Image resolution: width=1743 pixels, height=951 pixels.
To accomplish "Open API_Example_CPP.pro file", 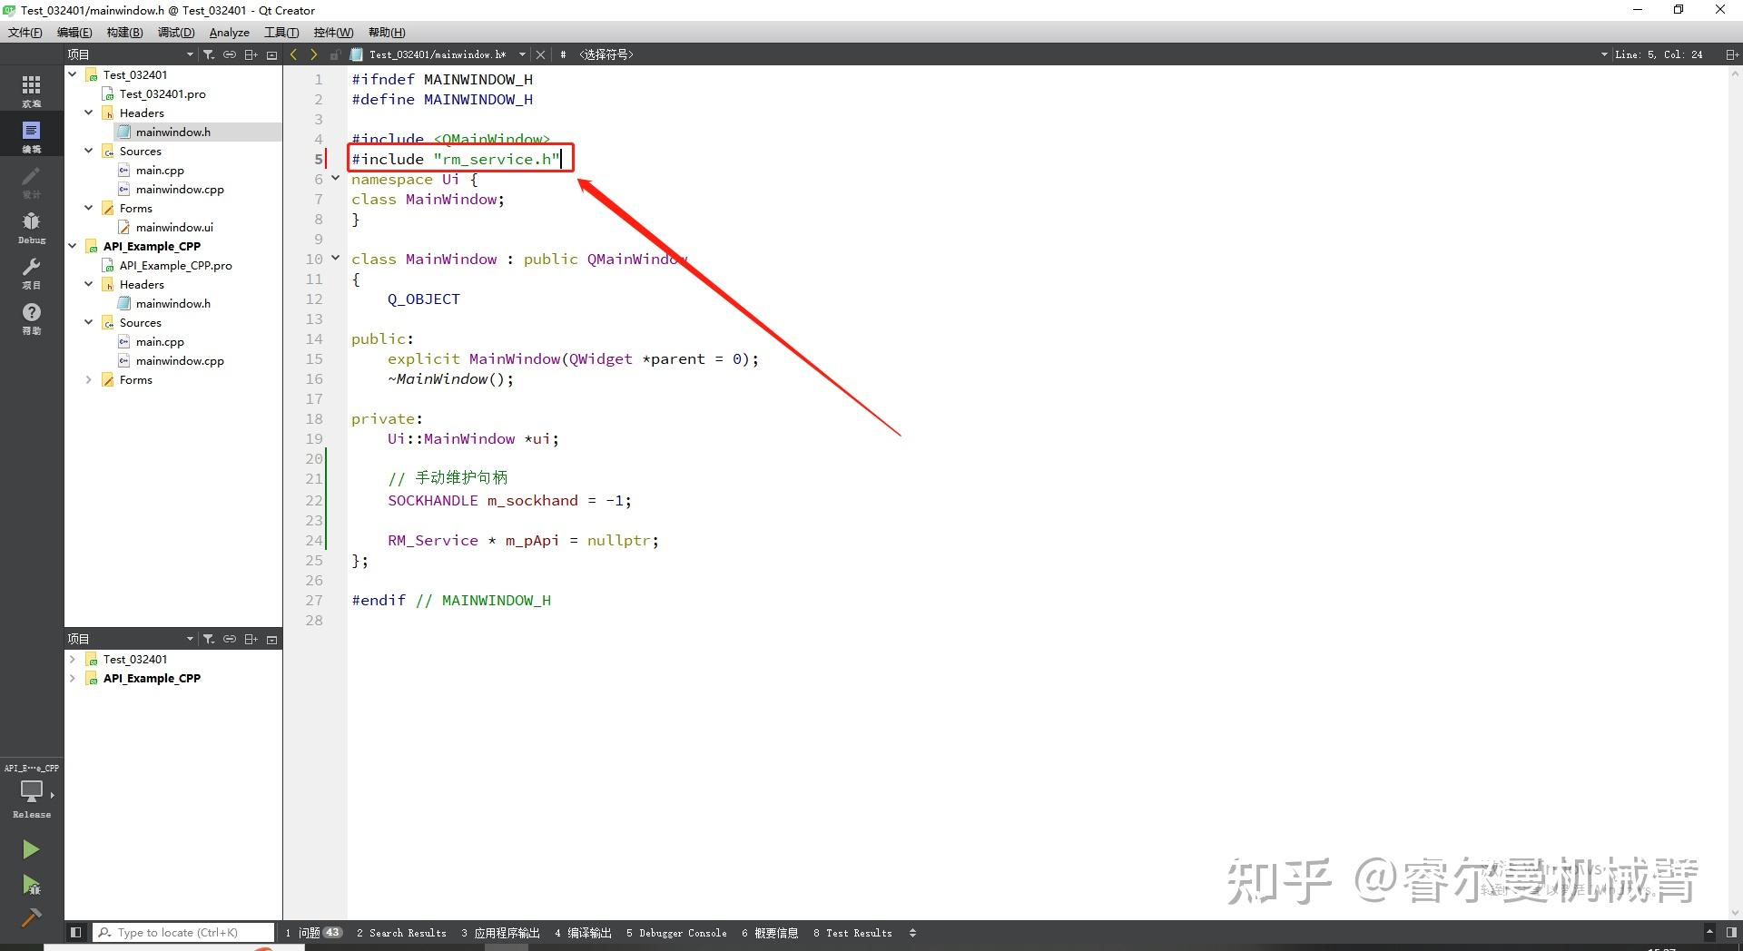I will click(x=175, y=265).
